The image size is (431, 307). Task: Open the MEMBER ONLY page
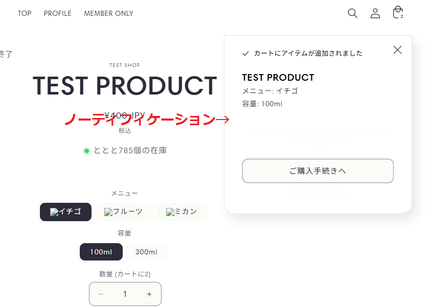pyautogui.click(x=108, y=13)
